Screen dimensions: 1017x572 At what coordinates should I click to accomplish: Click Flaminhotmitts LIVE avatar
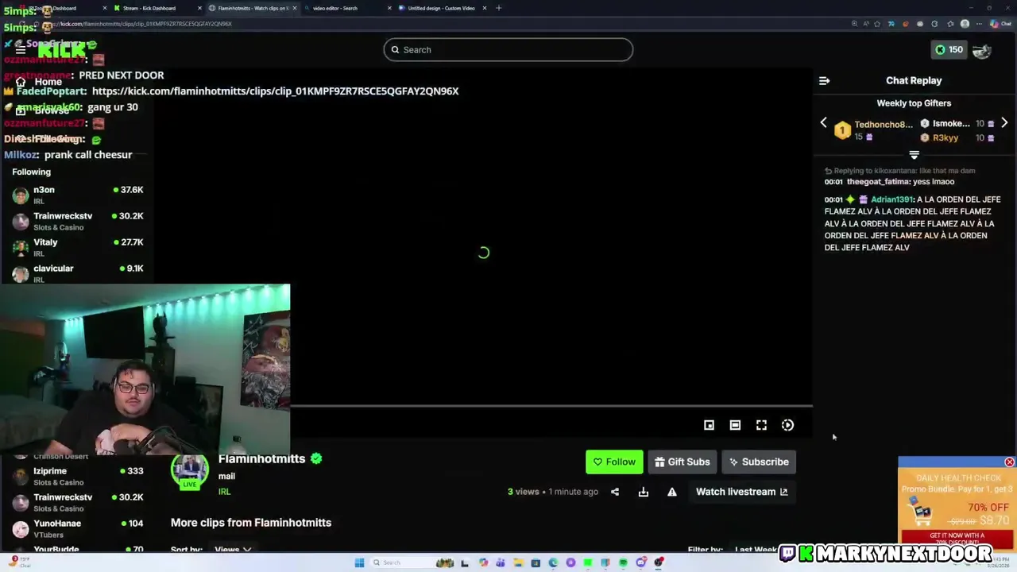point(189,472)
